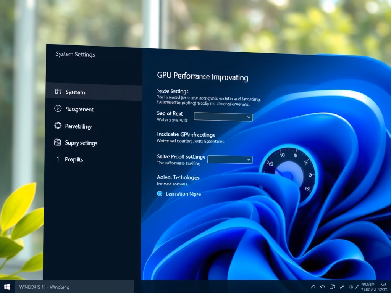Click the cloud-shaped tray icon

322,287
